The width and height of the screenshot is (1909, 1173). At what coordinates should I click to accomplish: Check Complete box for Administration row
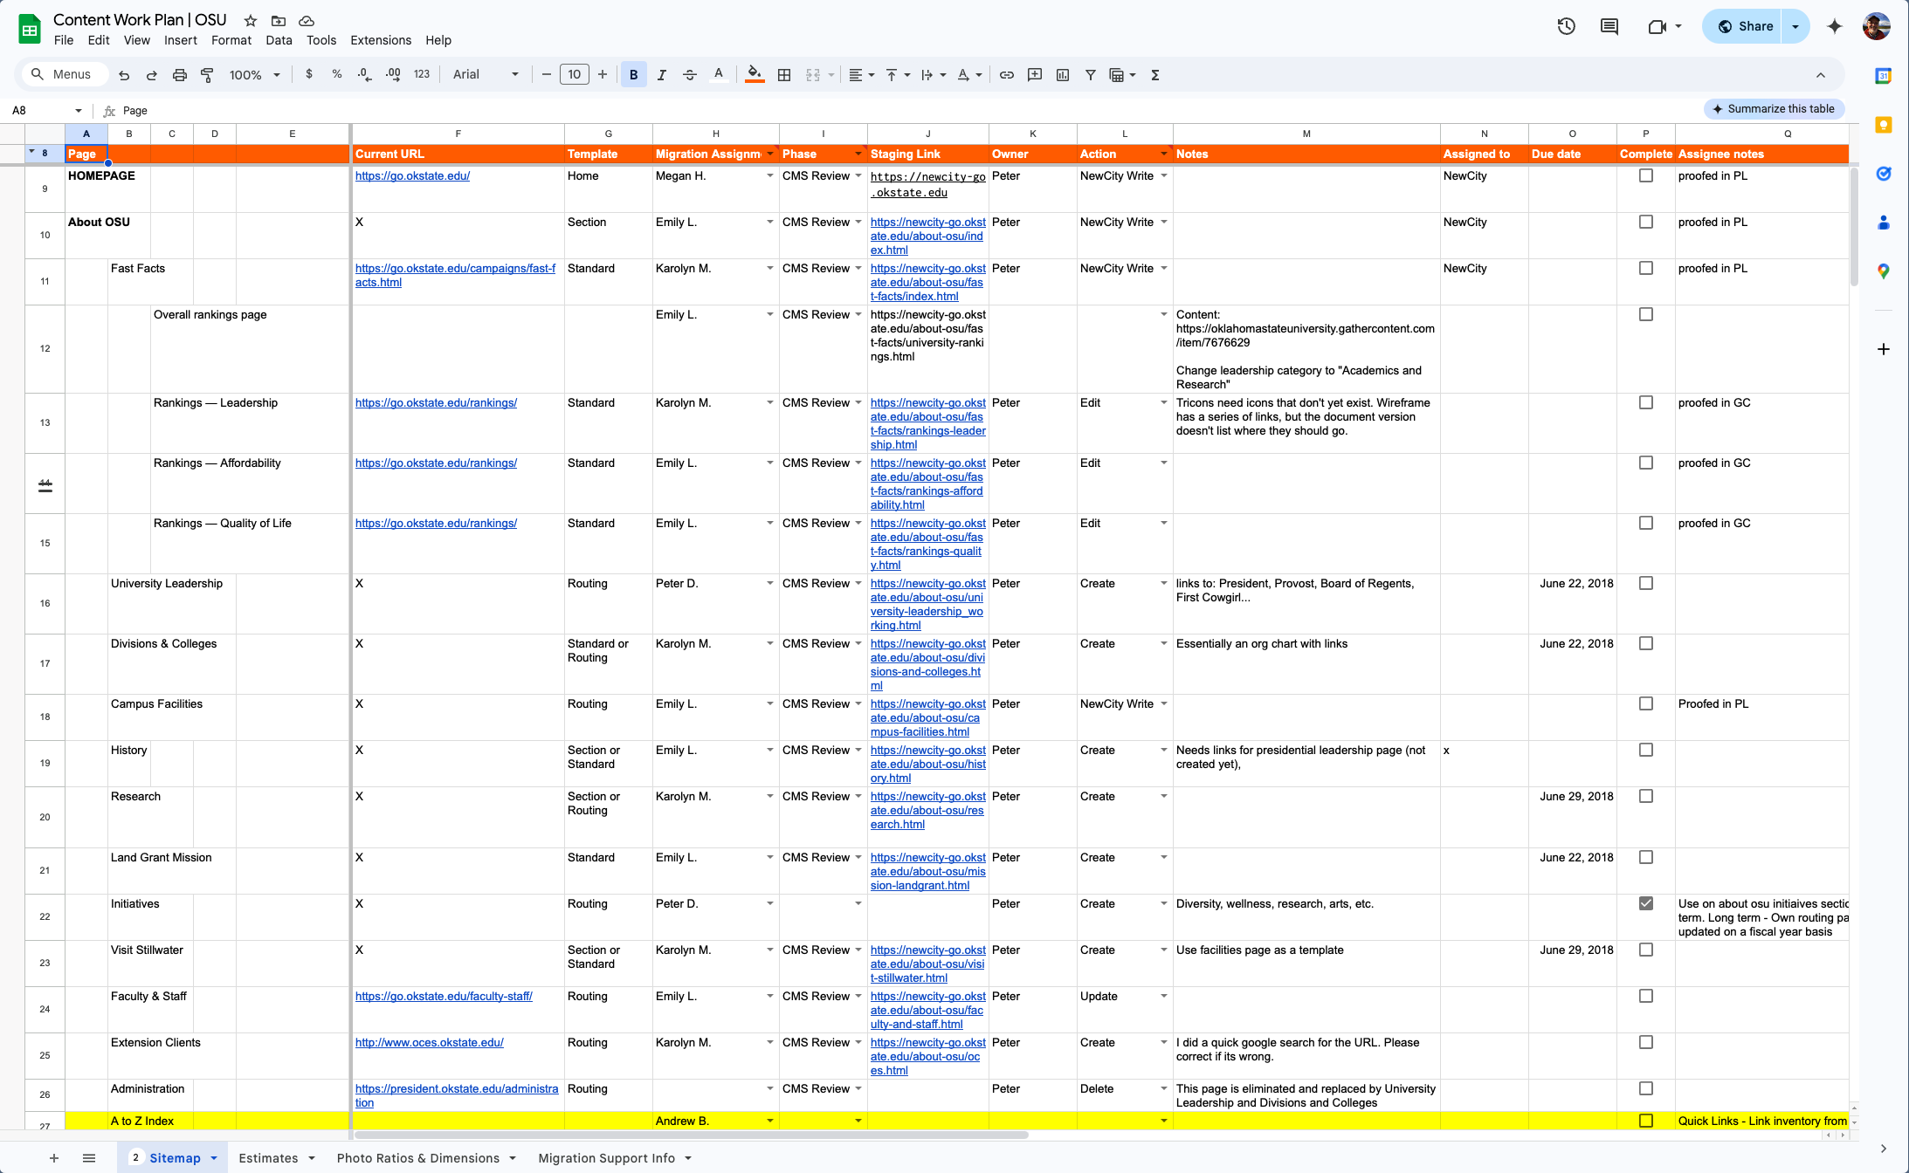point(1646,1088)
